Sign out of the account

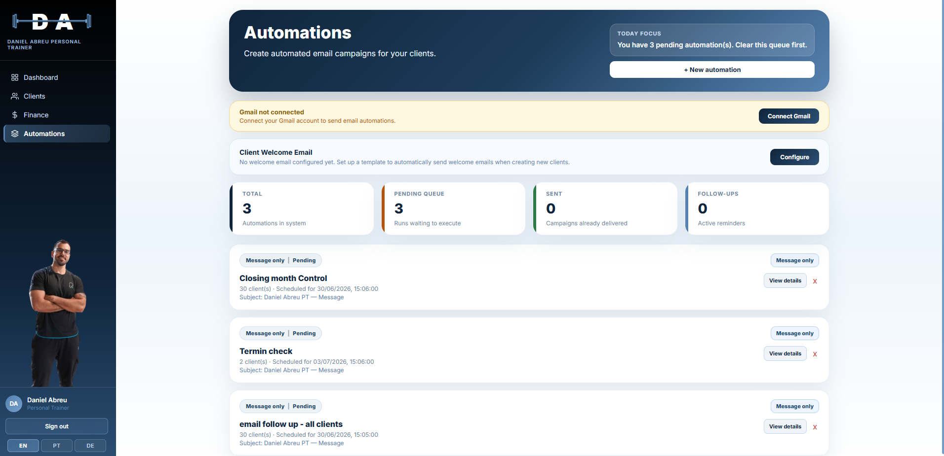click(x=57, y=426)
